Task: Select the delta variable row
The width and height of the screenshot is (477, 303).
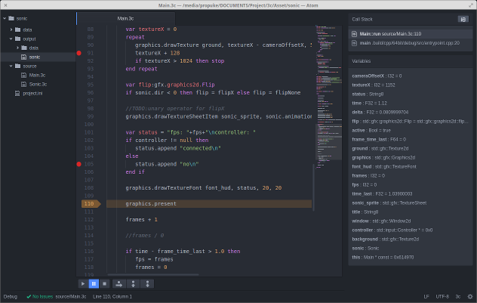Action: [411, 113]
